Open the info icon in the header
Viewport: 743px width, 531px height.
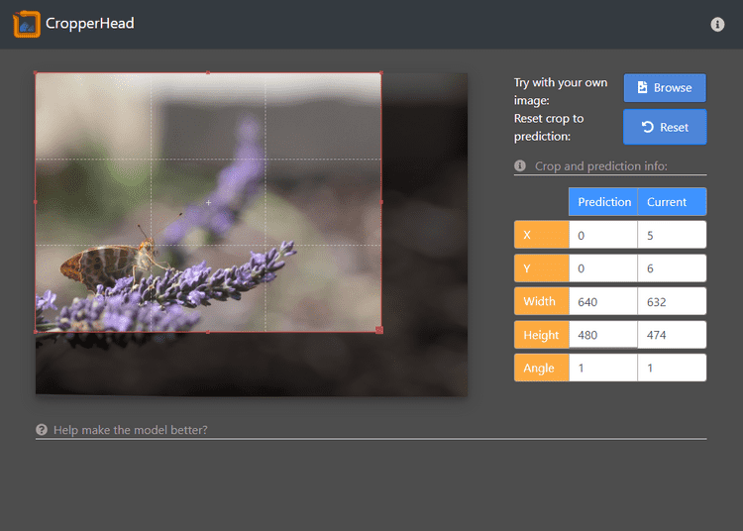click(x=717, y=25)
